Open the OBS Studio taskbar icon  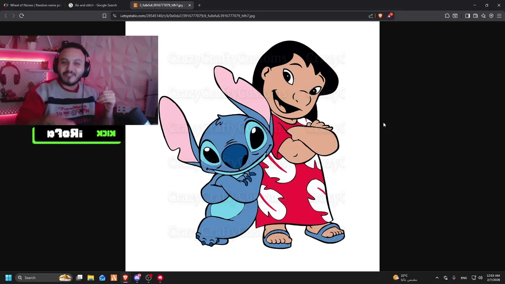coord(149,278)
